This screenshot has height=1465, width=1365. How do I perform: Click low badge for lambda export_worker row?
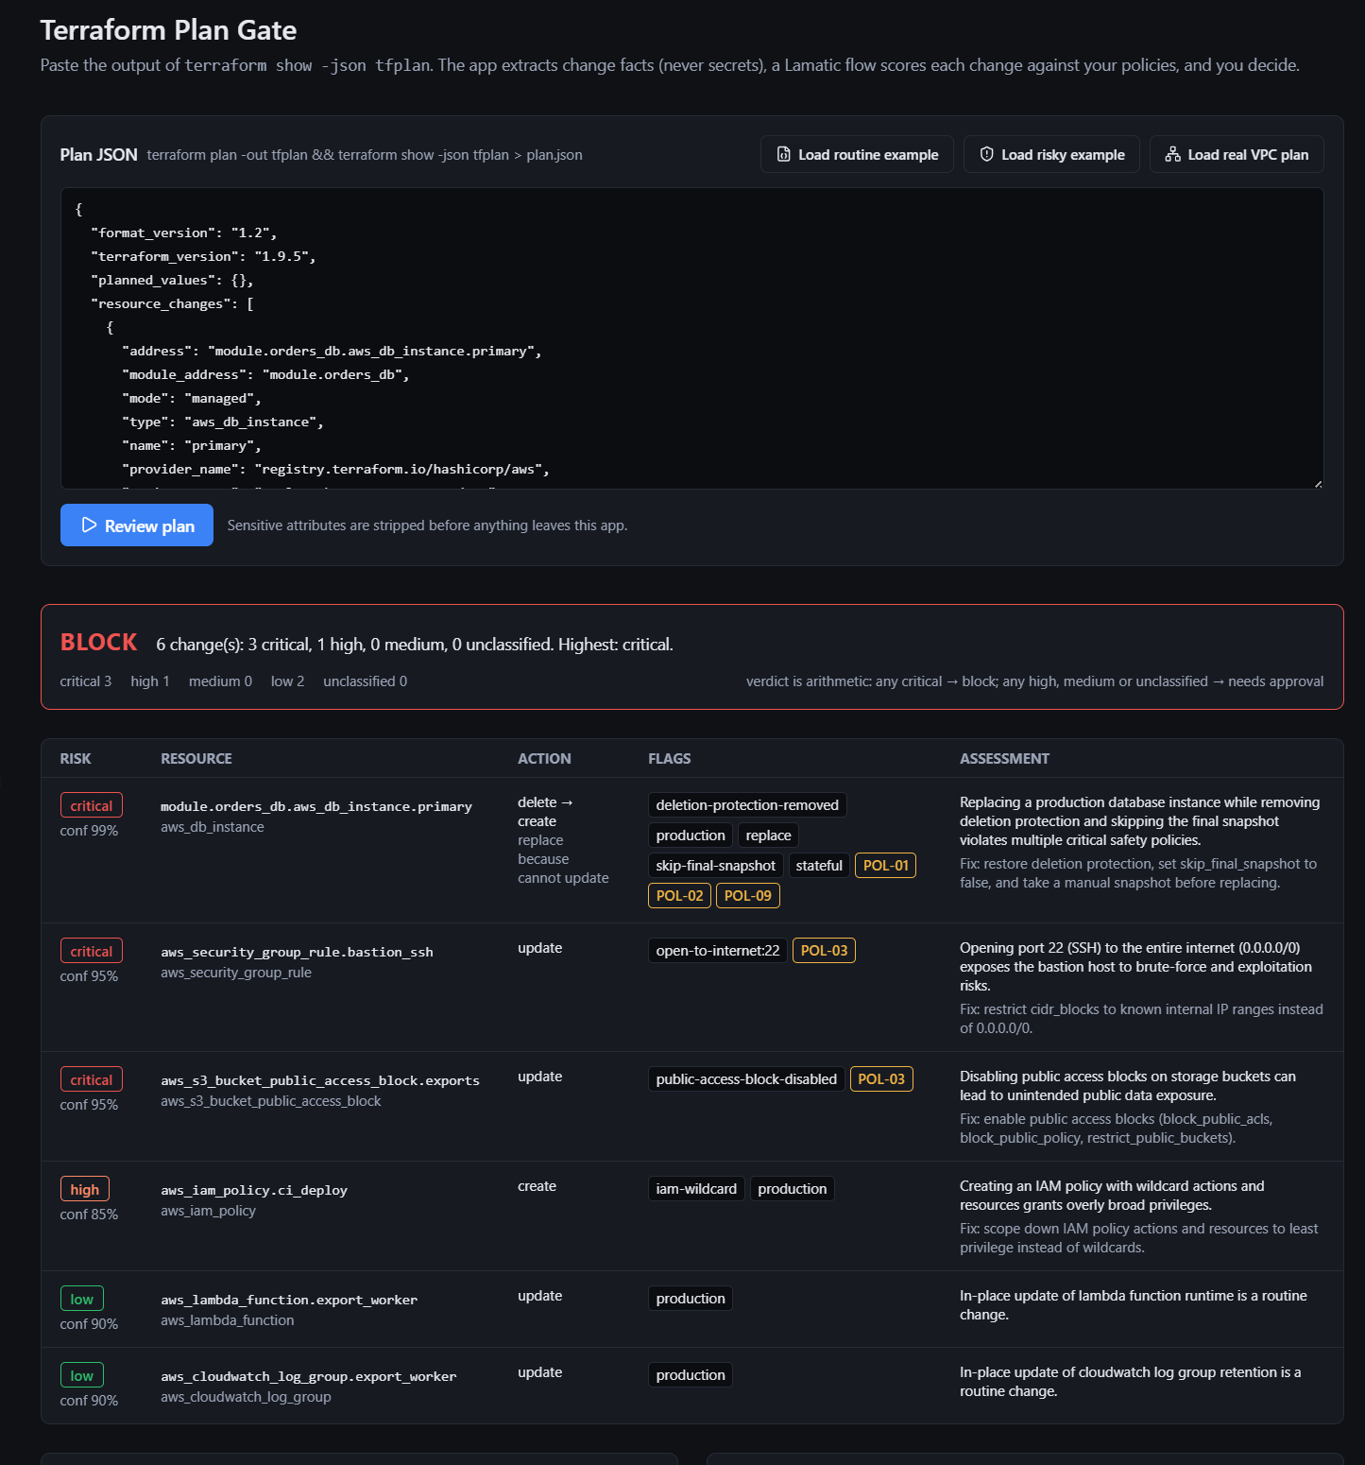coord(82,1299)
